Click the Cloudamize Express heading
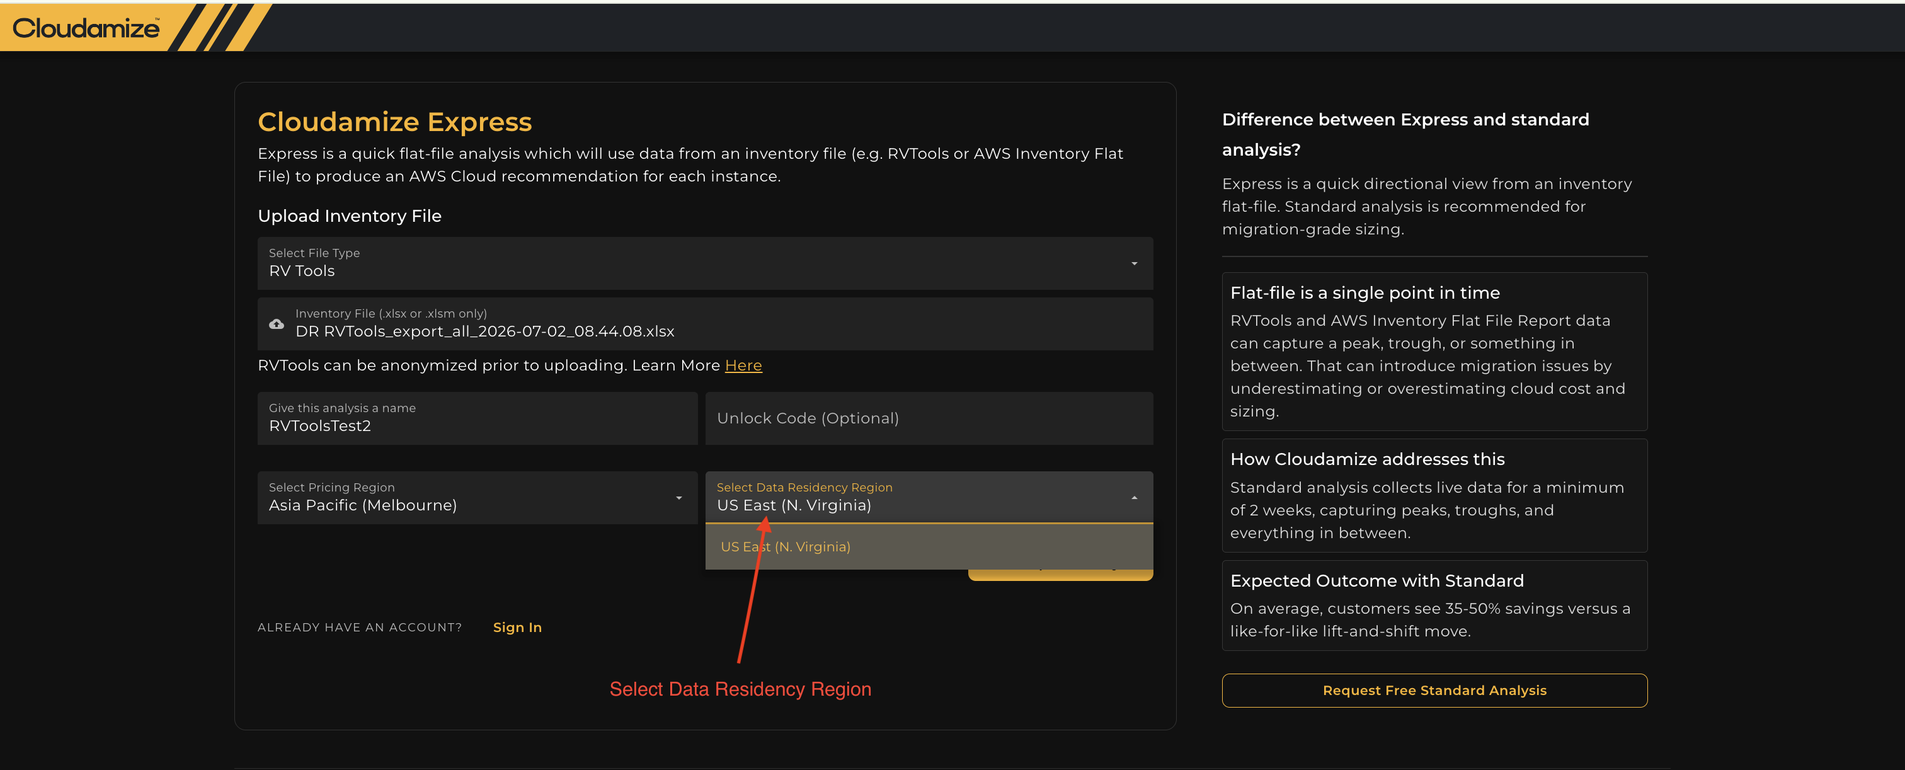 coord(395,122)
